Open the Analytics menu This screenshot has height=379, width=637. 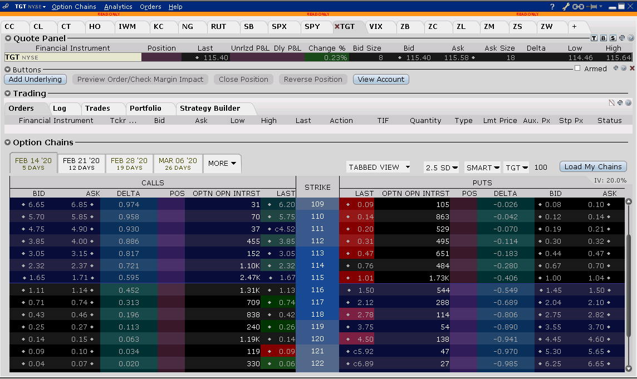[x=118, y=7]
